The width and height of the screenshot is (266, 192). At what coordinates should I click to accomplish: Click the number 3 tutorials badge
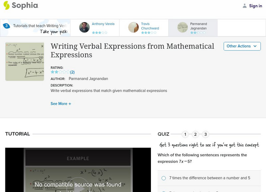point(6,26)
